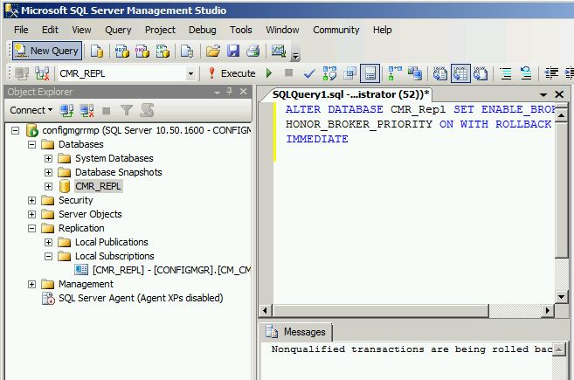The height and width of the screenshot is (380, 574).
Task: Start debugging with the green play icon
Action: tap(269, 73)
